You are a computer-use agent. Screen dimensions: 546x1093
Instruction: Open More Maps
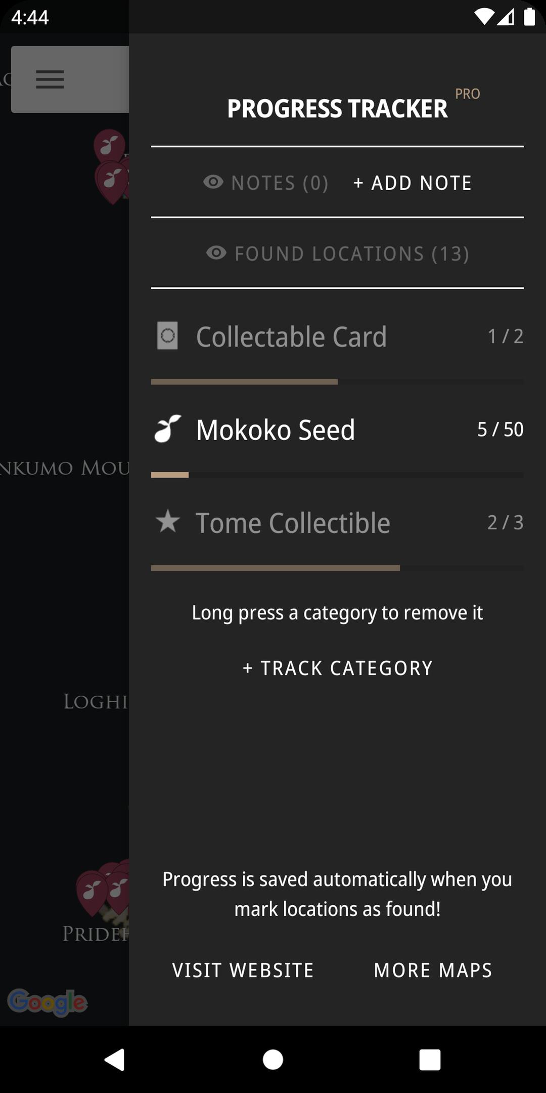[433, 970]
